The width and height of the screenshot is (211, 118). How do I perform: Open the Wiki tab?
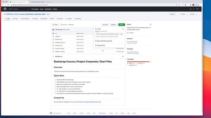pyautogui.click(x=52, y=19)
